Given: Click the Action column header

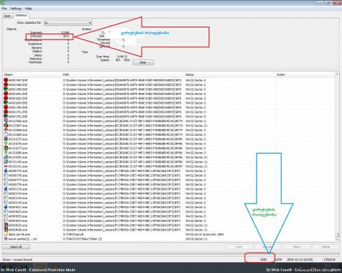Looking at the screenshot, I should pos(281,74).
